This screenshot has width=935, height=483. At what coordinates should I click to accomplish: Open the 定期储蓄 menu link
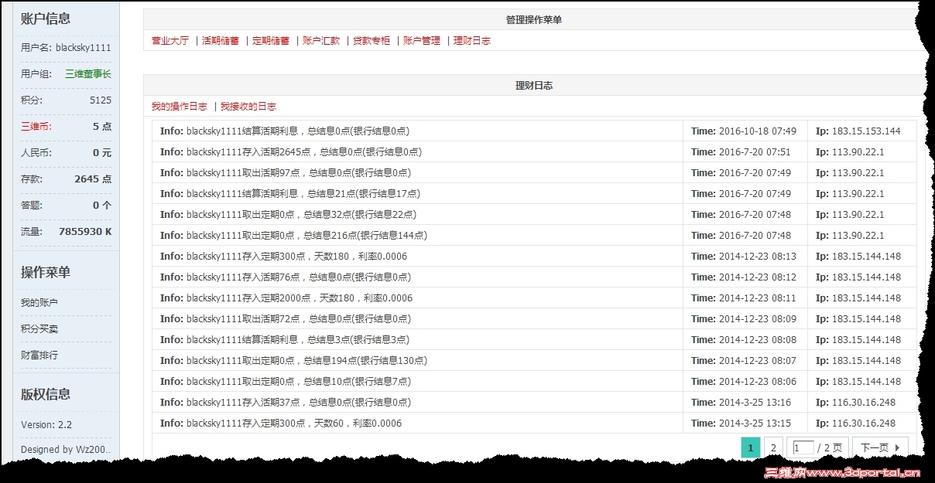(271, 41)
